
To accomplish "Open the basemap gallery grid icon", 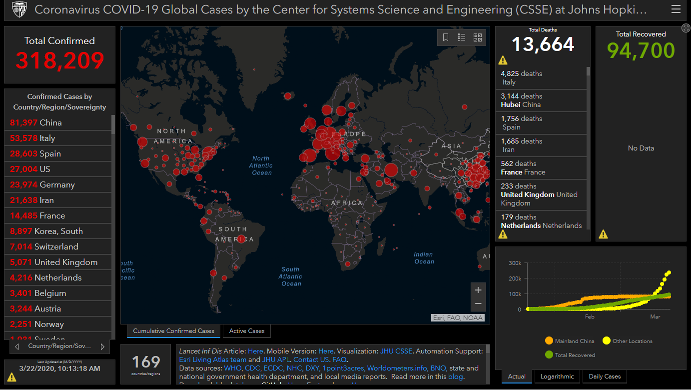I will 478,37.
